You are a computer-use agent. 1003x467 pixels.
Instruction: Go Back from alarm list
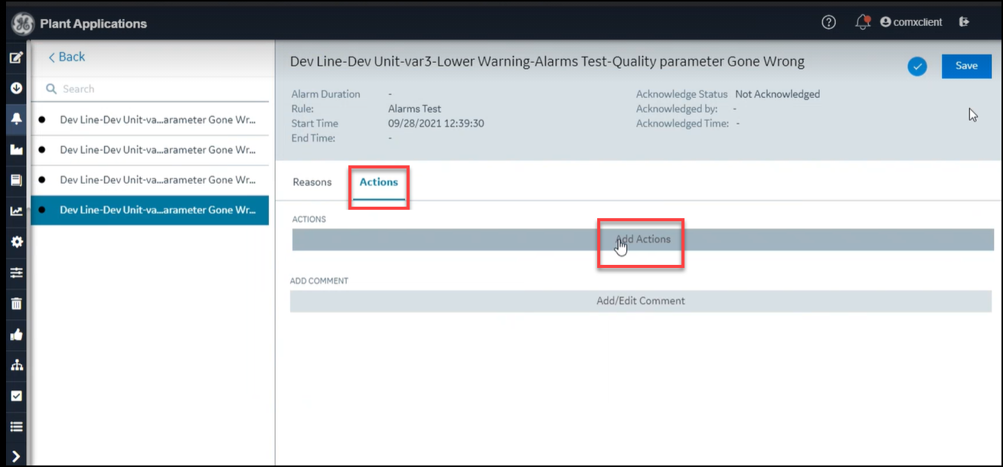coord(67,57)
